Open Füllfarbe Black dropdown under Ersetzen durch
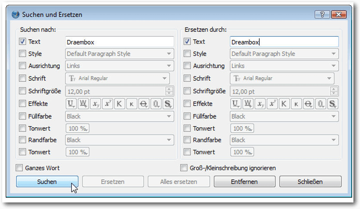 284,116
